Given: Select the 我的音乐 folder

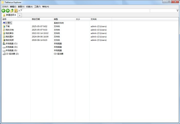Looking at the screenshot, I should tap(10, 33).
